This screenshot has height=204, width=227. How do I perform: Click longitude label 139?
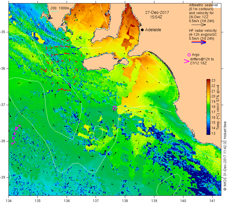click(154, 201)
